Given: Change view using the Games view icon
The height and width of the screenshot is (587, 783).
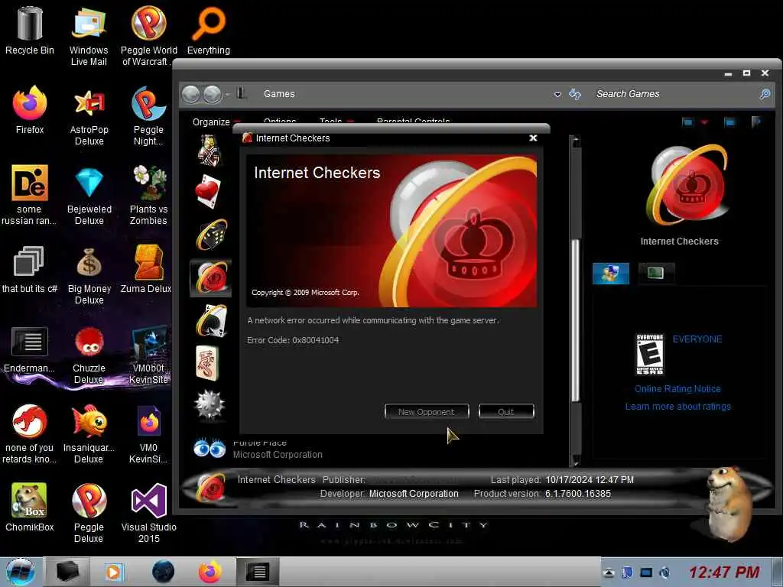Looking at the screenshot, I should 688,122.
